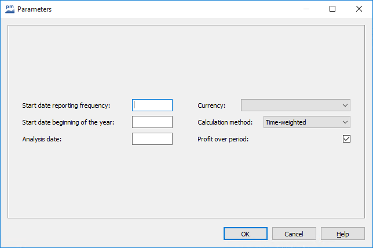The height and width of the screenshot is (248, 373).
Task: Click the 'Currency:' label
Action: click(211, 105)
